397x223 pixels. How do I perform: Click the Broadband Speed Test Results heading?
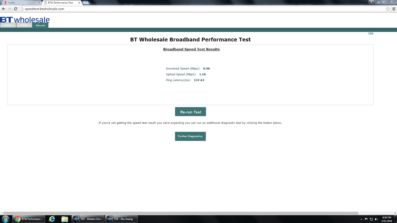pyautogui.click(x=192, y=49)
